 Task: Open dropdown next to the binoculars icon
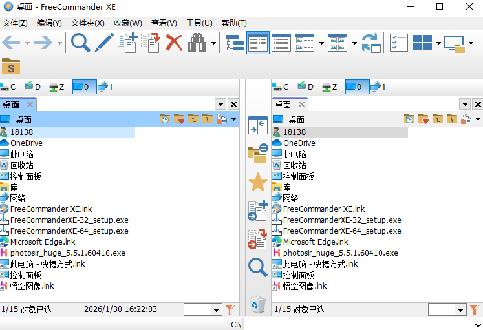coord(213,43)
